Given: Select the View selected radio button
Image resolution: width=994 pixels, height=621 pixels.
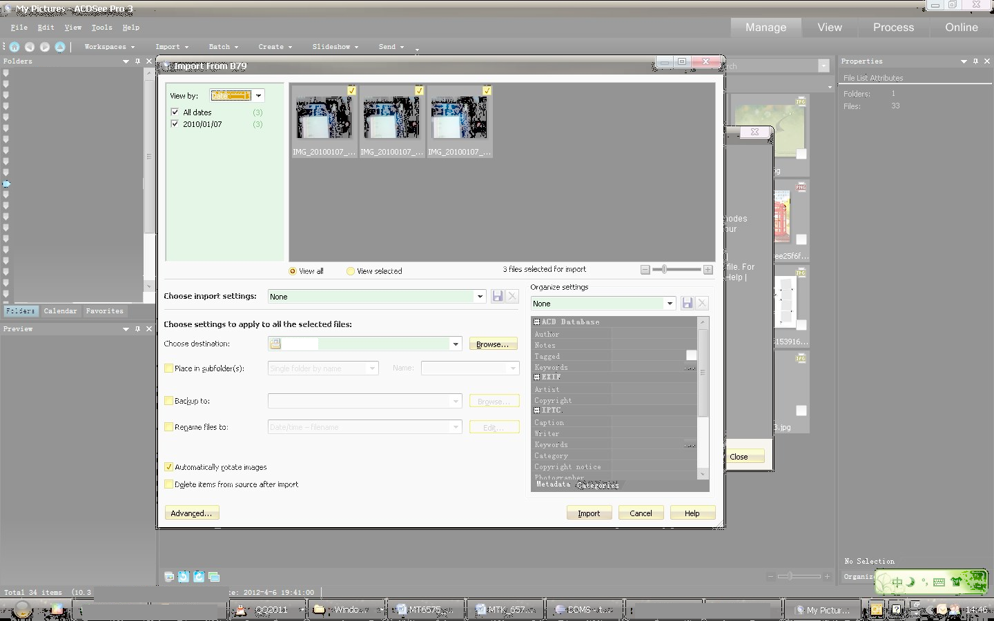Looking at the screenshot, I should [x=351, y=271].
